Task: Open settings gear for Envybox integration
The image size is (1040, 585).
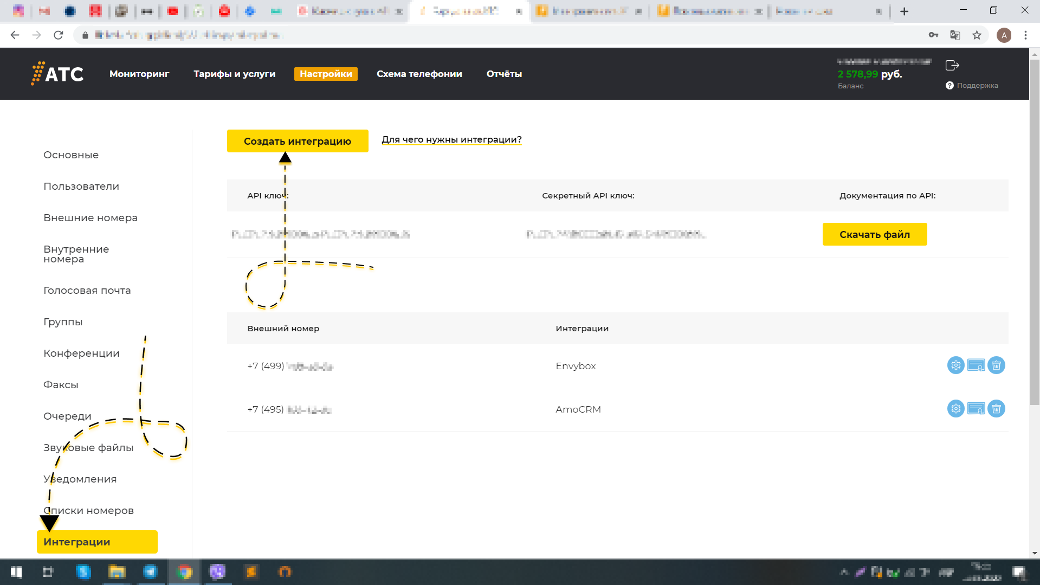Action: [955, 365]
